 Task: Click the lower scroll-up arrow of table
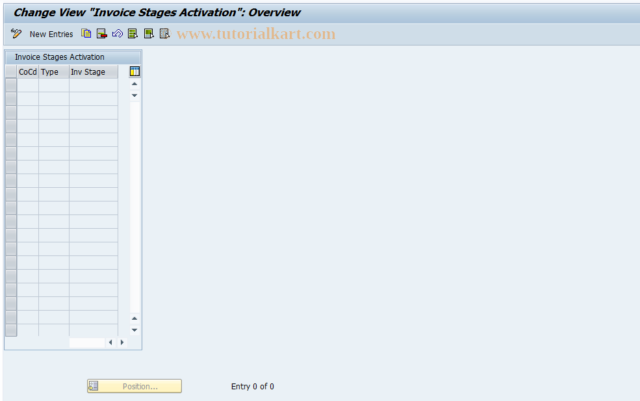[x=134, y=318]
